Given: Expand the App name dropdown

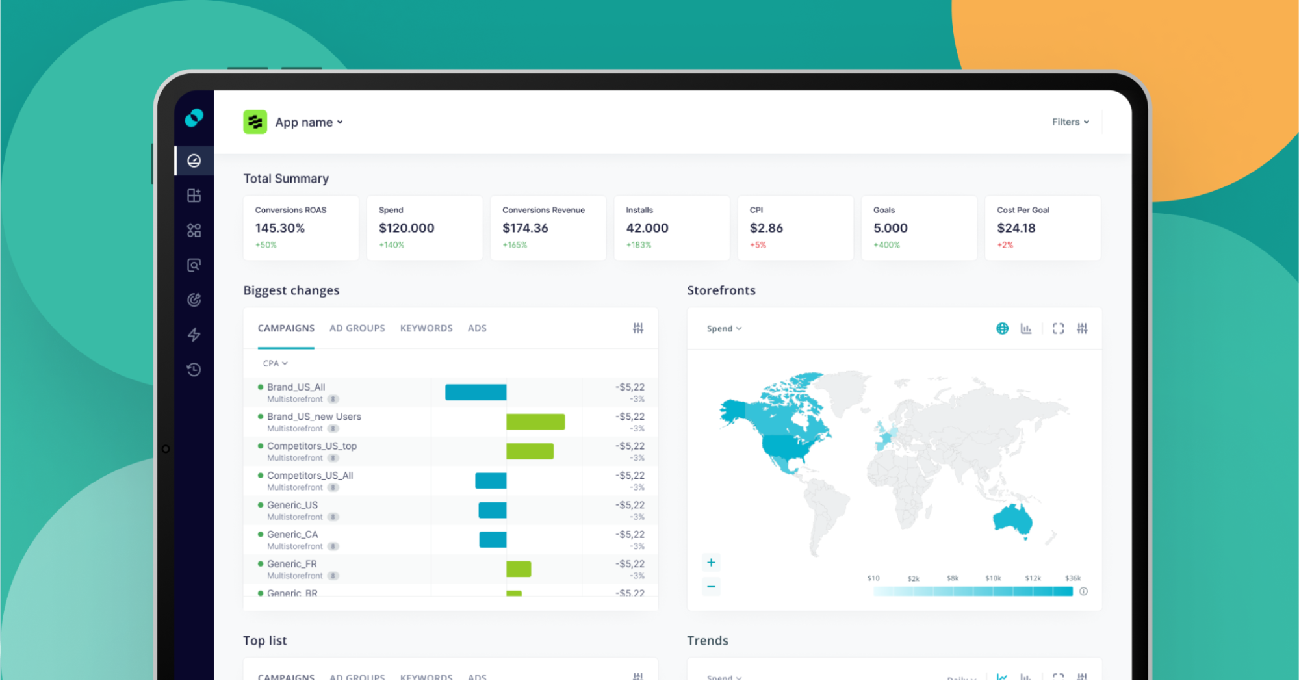Looking at the screenshot, I should point(309,122).
